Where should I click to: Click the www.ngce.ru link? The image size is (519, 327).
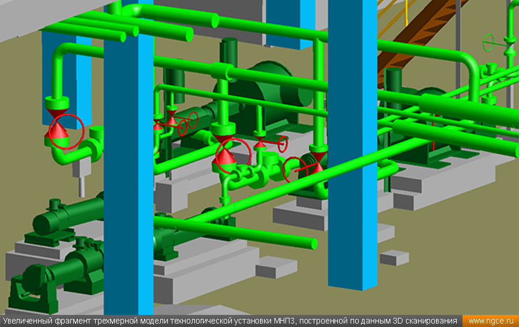(491, 321)
